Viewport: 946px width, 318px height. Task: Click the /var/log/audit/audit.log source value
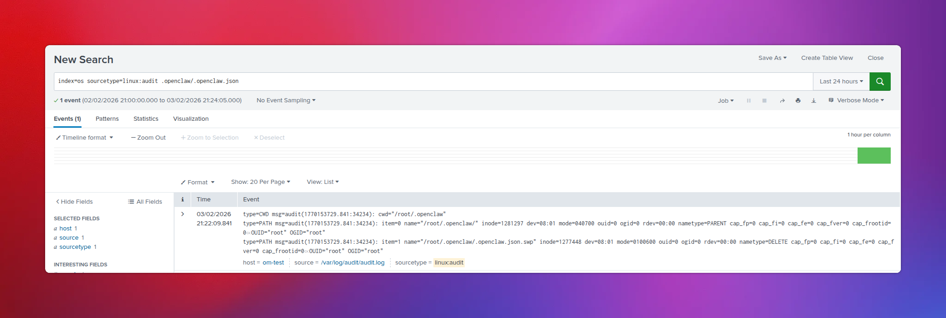(353, 263)
